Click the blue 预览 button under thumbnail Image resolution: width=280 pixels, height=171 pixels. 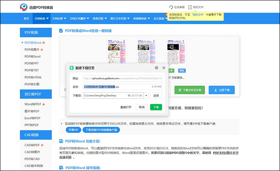point(182,70)
